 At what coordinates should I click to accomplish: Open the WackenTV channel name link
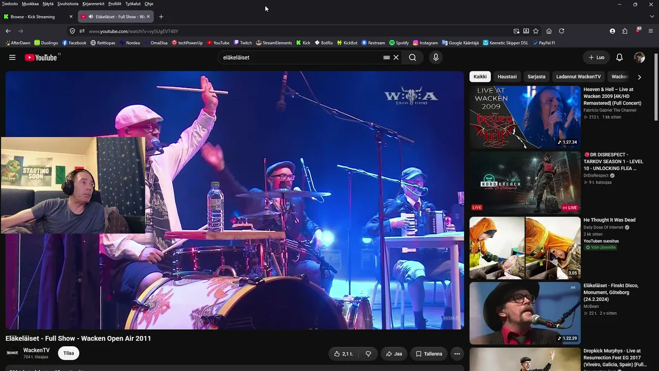(37, 350)
